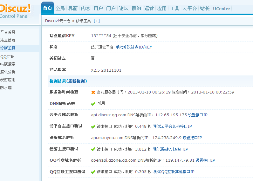This screenshot has width=253, height=181.
Task: Click 手动修改站点ID/KEY link
Action: pos(134,47)
